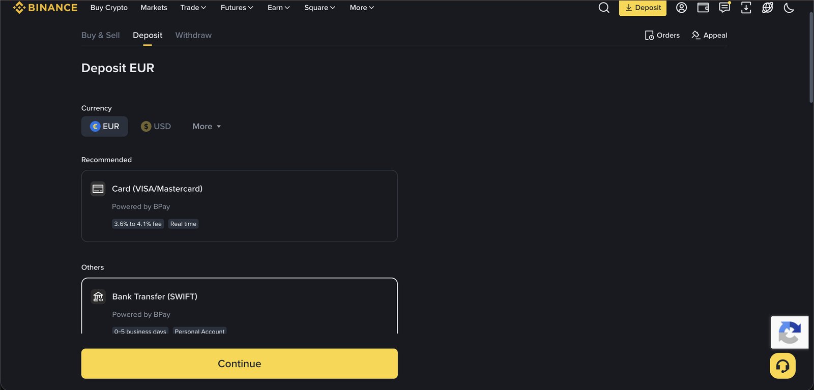This screenshot has width=814, height=390.
Task: Click the euro coin icon
Action: (95, 127)
